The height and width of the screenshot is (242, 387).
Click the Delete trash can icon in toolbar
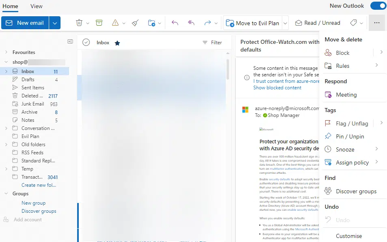79,23
